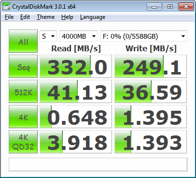Open the File menu
The width and height of the screenshot is (196, 178).
click(x=9, y=17)
